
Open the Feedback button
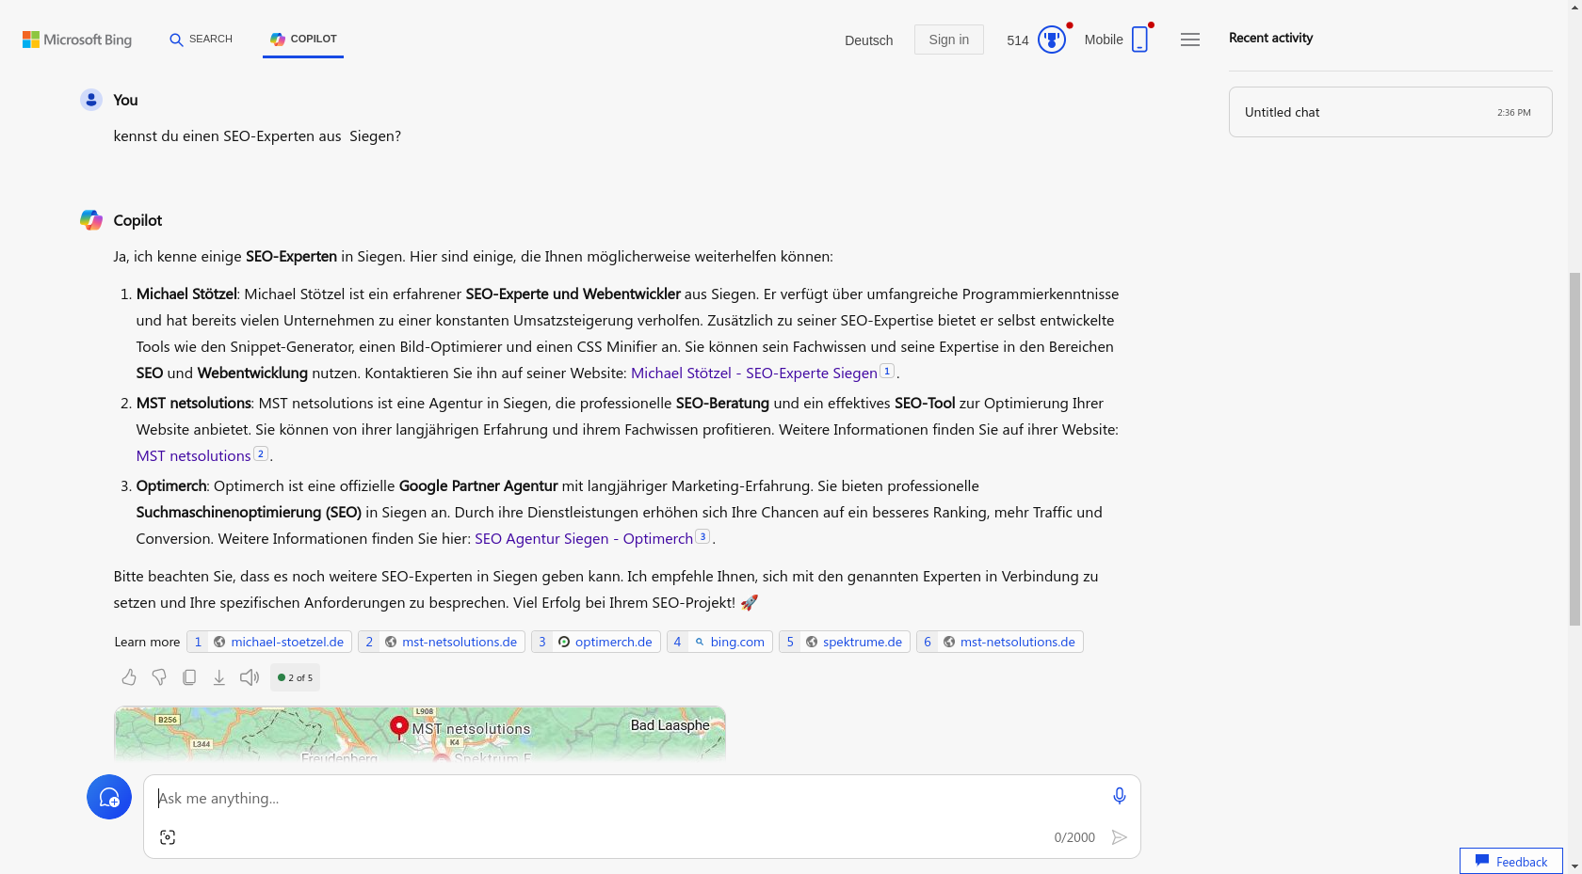coord(1511,861)
